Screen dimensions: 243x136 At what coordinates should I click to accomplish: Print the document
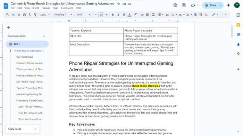pyautogui.click(x=24, y=14)
